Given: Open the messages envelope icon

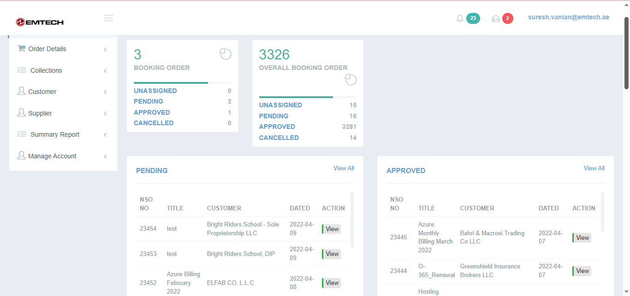Looking at the screenshot, I should pyautogui.click(x=496, y=18).
